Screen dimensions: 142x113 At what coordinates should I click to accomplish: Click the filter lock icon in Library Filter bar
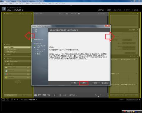108,14
